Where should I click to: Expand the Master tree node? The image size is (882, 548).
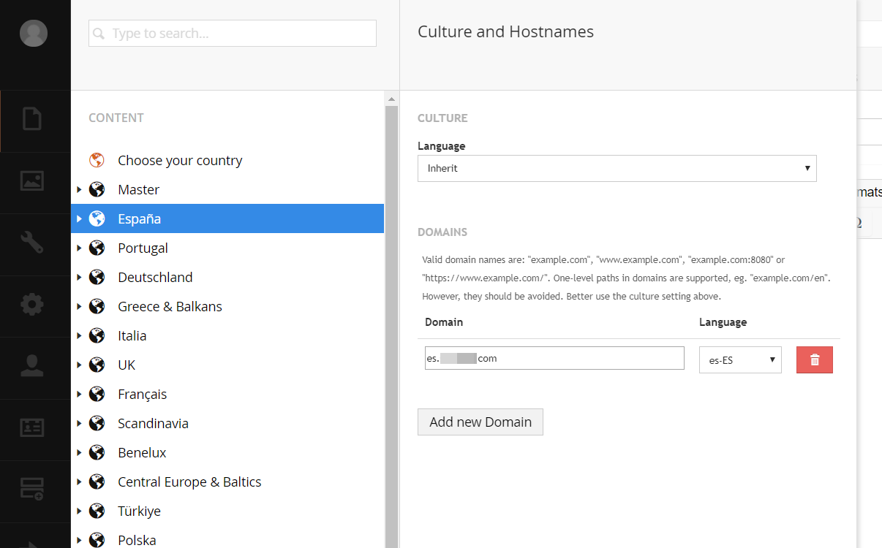pyautogui.click(x=79, y=189)
